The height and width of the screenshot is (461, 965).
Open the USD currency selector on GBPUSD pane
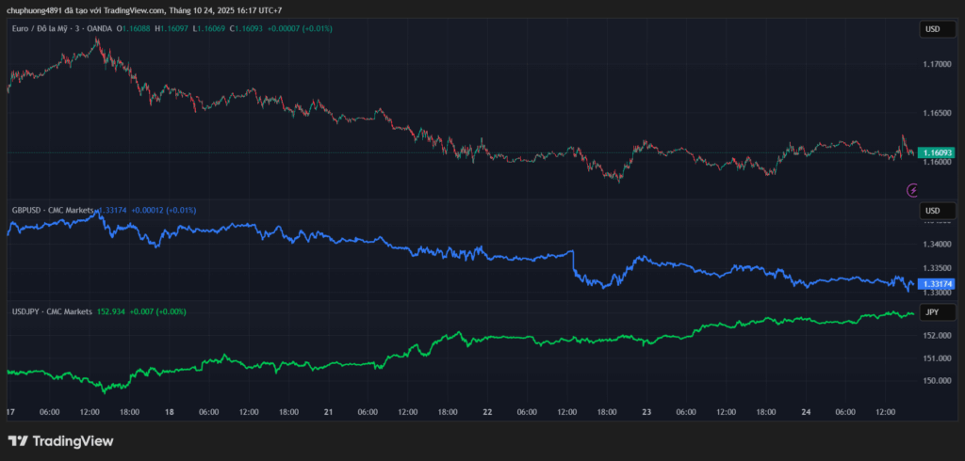coord(933,210)
